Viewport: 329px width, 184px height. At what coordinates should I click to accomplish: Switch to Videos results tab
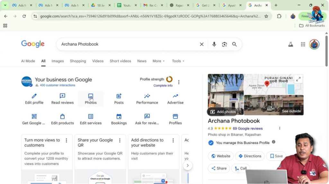pos(98,61)
